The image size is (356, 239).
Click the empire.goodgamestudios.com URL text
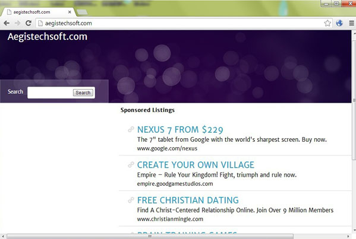[175, 184]
